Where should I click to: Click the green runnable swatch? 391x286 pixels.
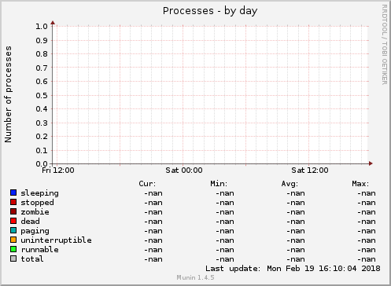coord(13,249)
